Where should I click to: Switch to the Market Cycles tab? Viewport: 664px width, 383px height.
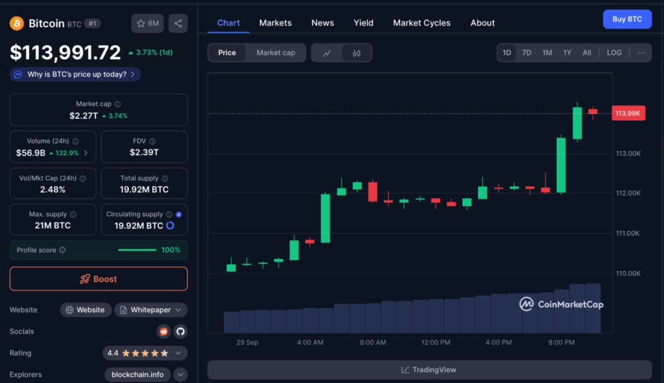coord(421,23)
